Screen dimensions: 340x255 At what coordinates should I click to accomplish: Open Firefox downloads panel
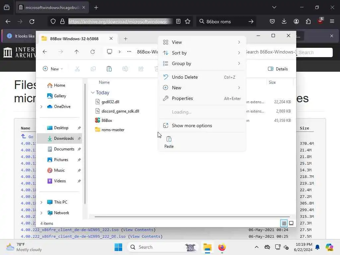click(284, 22)
